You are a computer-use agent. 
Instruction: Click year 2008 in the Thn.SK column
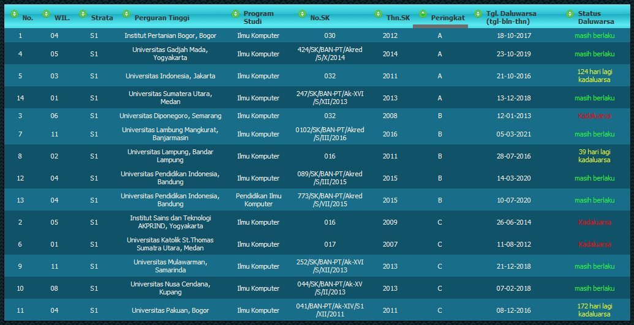pyautogui.click(x=390, y=116)
